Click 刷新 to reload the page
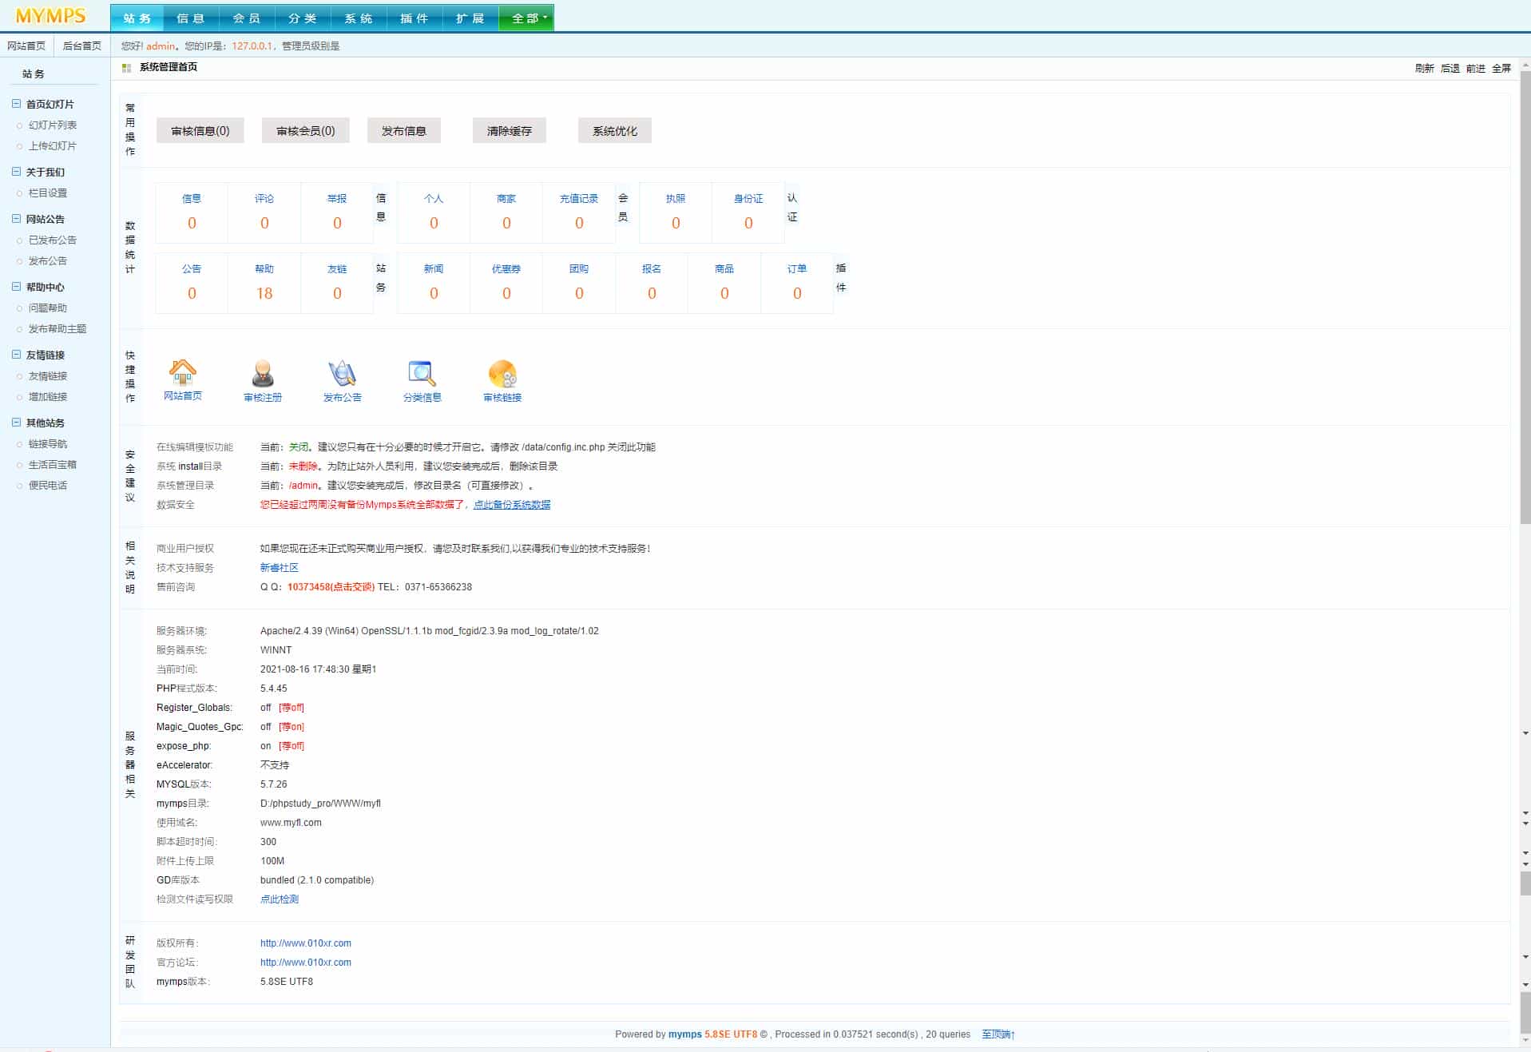The image size is (1531, 1052). 1425,68
